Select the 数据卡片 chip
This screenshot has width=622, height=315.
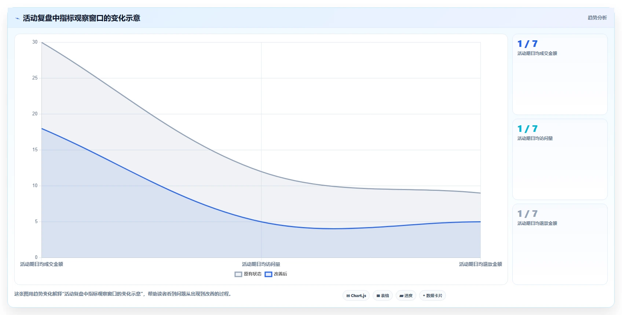(432, 296)
